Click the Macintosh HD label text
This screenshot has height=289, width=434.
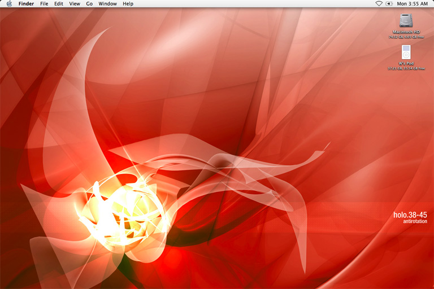pyautogui.click(x=406, y=32)
